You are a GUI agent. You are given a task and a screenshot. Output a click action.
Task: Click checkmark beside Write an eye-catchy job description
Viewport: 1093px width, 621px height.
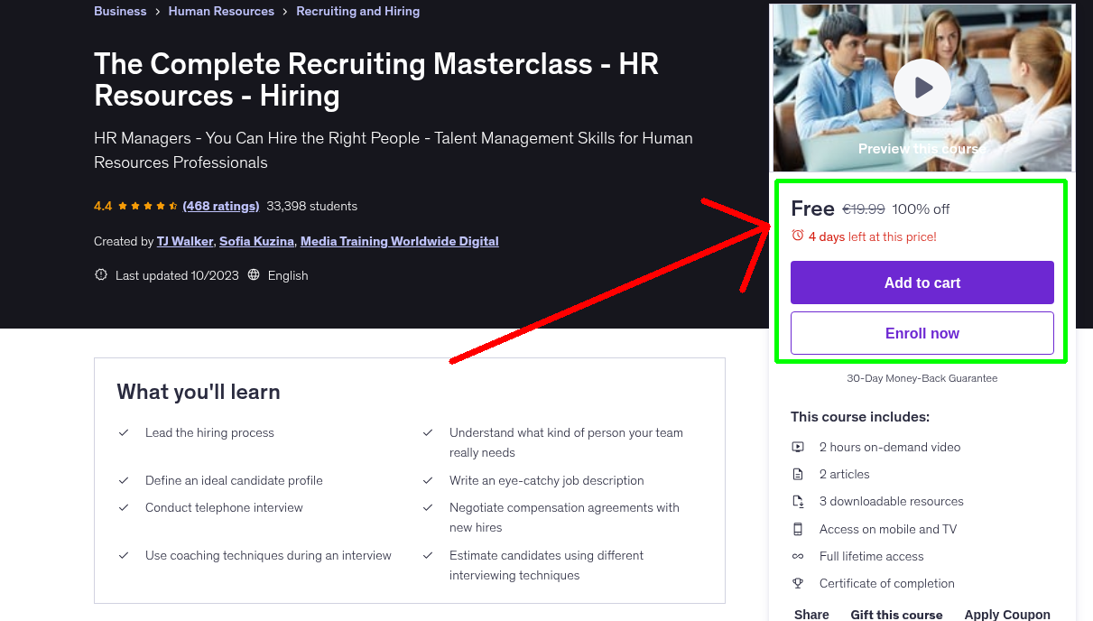coord(428,480)
